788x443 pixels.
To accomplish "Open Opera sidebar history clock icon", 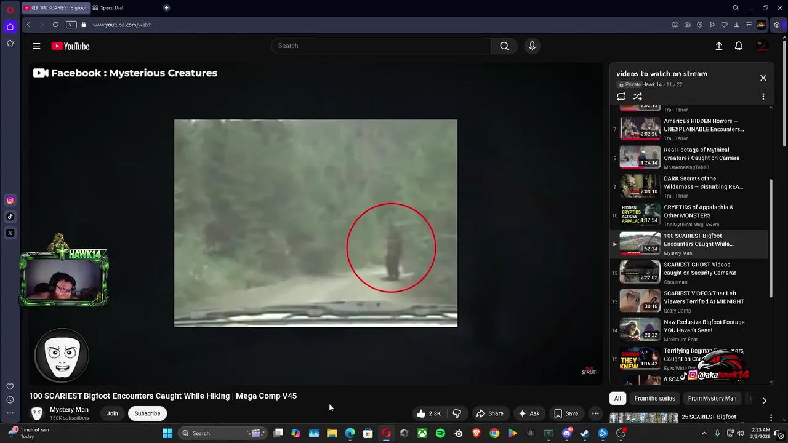I will point(10,400).
